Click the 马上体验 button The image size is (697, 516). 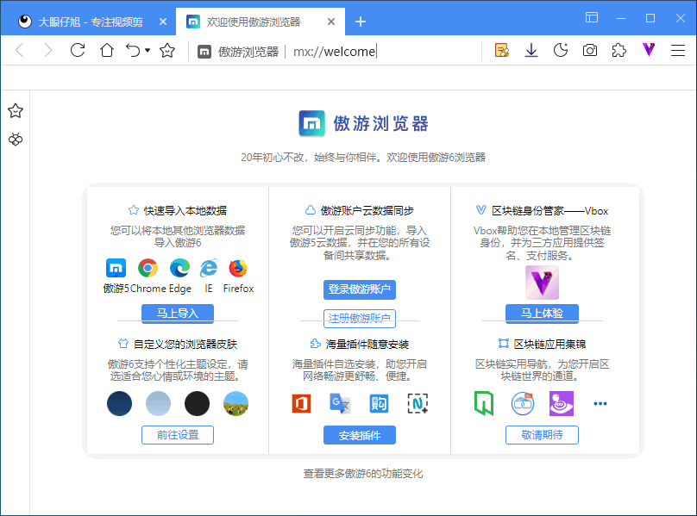click(x=542, y=314)
